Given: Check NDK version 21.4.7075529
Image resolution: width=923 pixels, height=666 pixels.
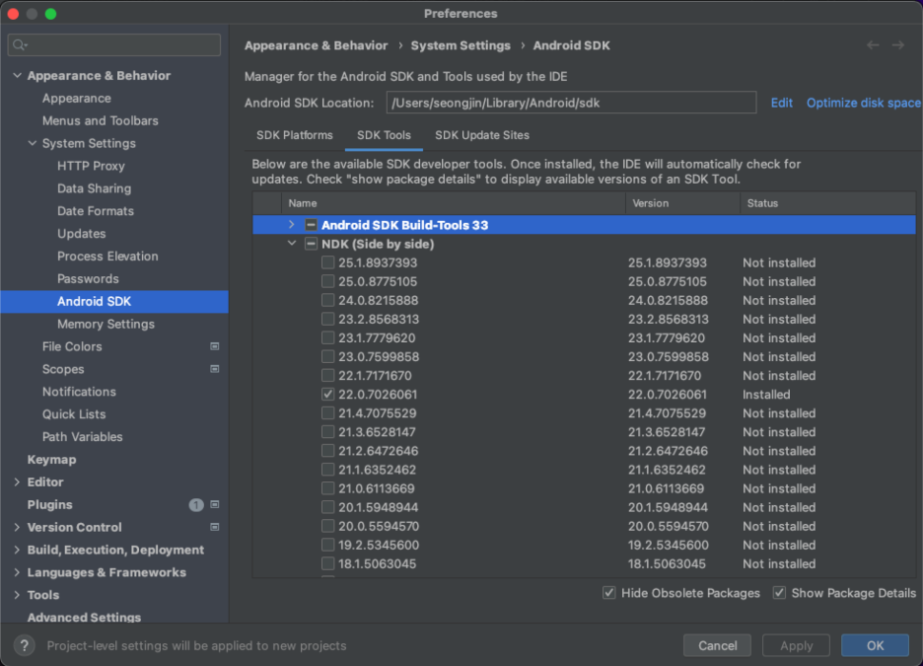Looking at the screenshot, I should tap(327, 413).
